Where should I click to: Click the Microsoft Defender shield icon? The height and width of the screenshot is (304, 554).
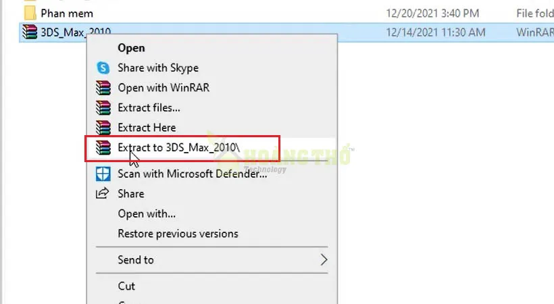(103, 174)
